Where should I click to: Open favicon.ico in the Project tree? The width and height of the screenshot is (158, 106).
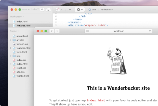[x=22, y=44]
